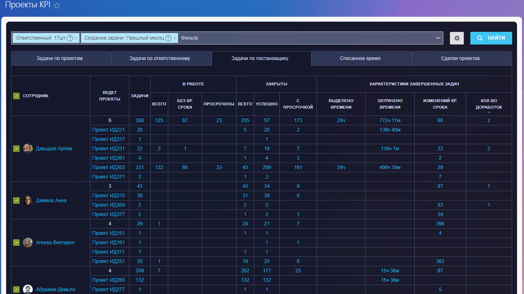Click Давыдов Артём avatar picture
The width and height of the screenshot is (524, 294).
point(28,149)
